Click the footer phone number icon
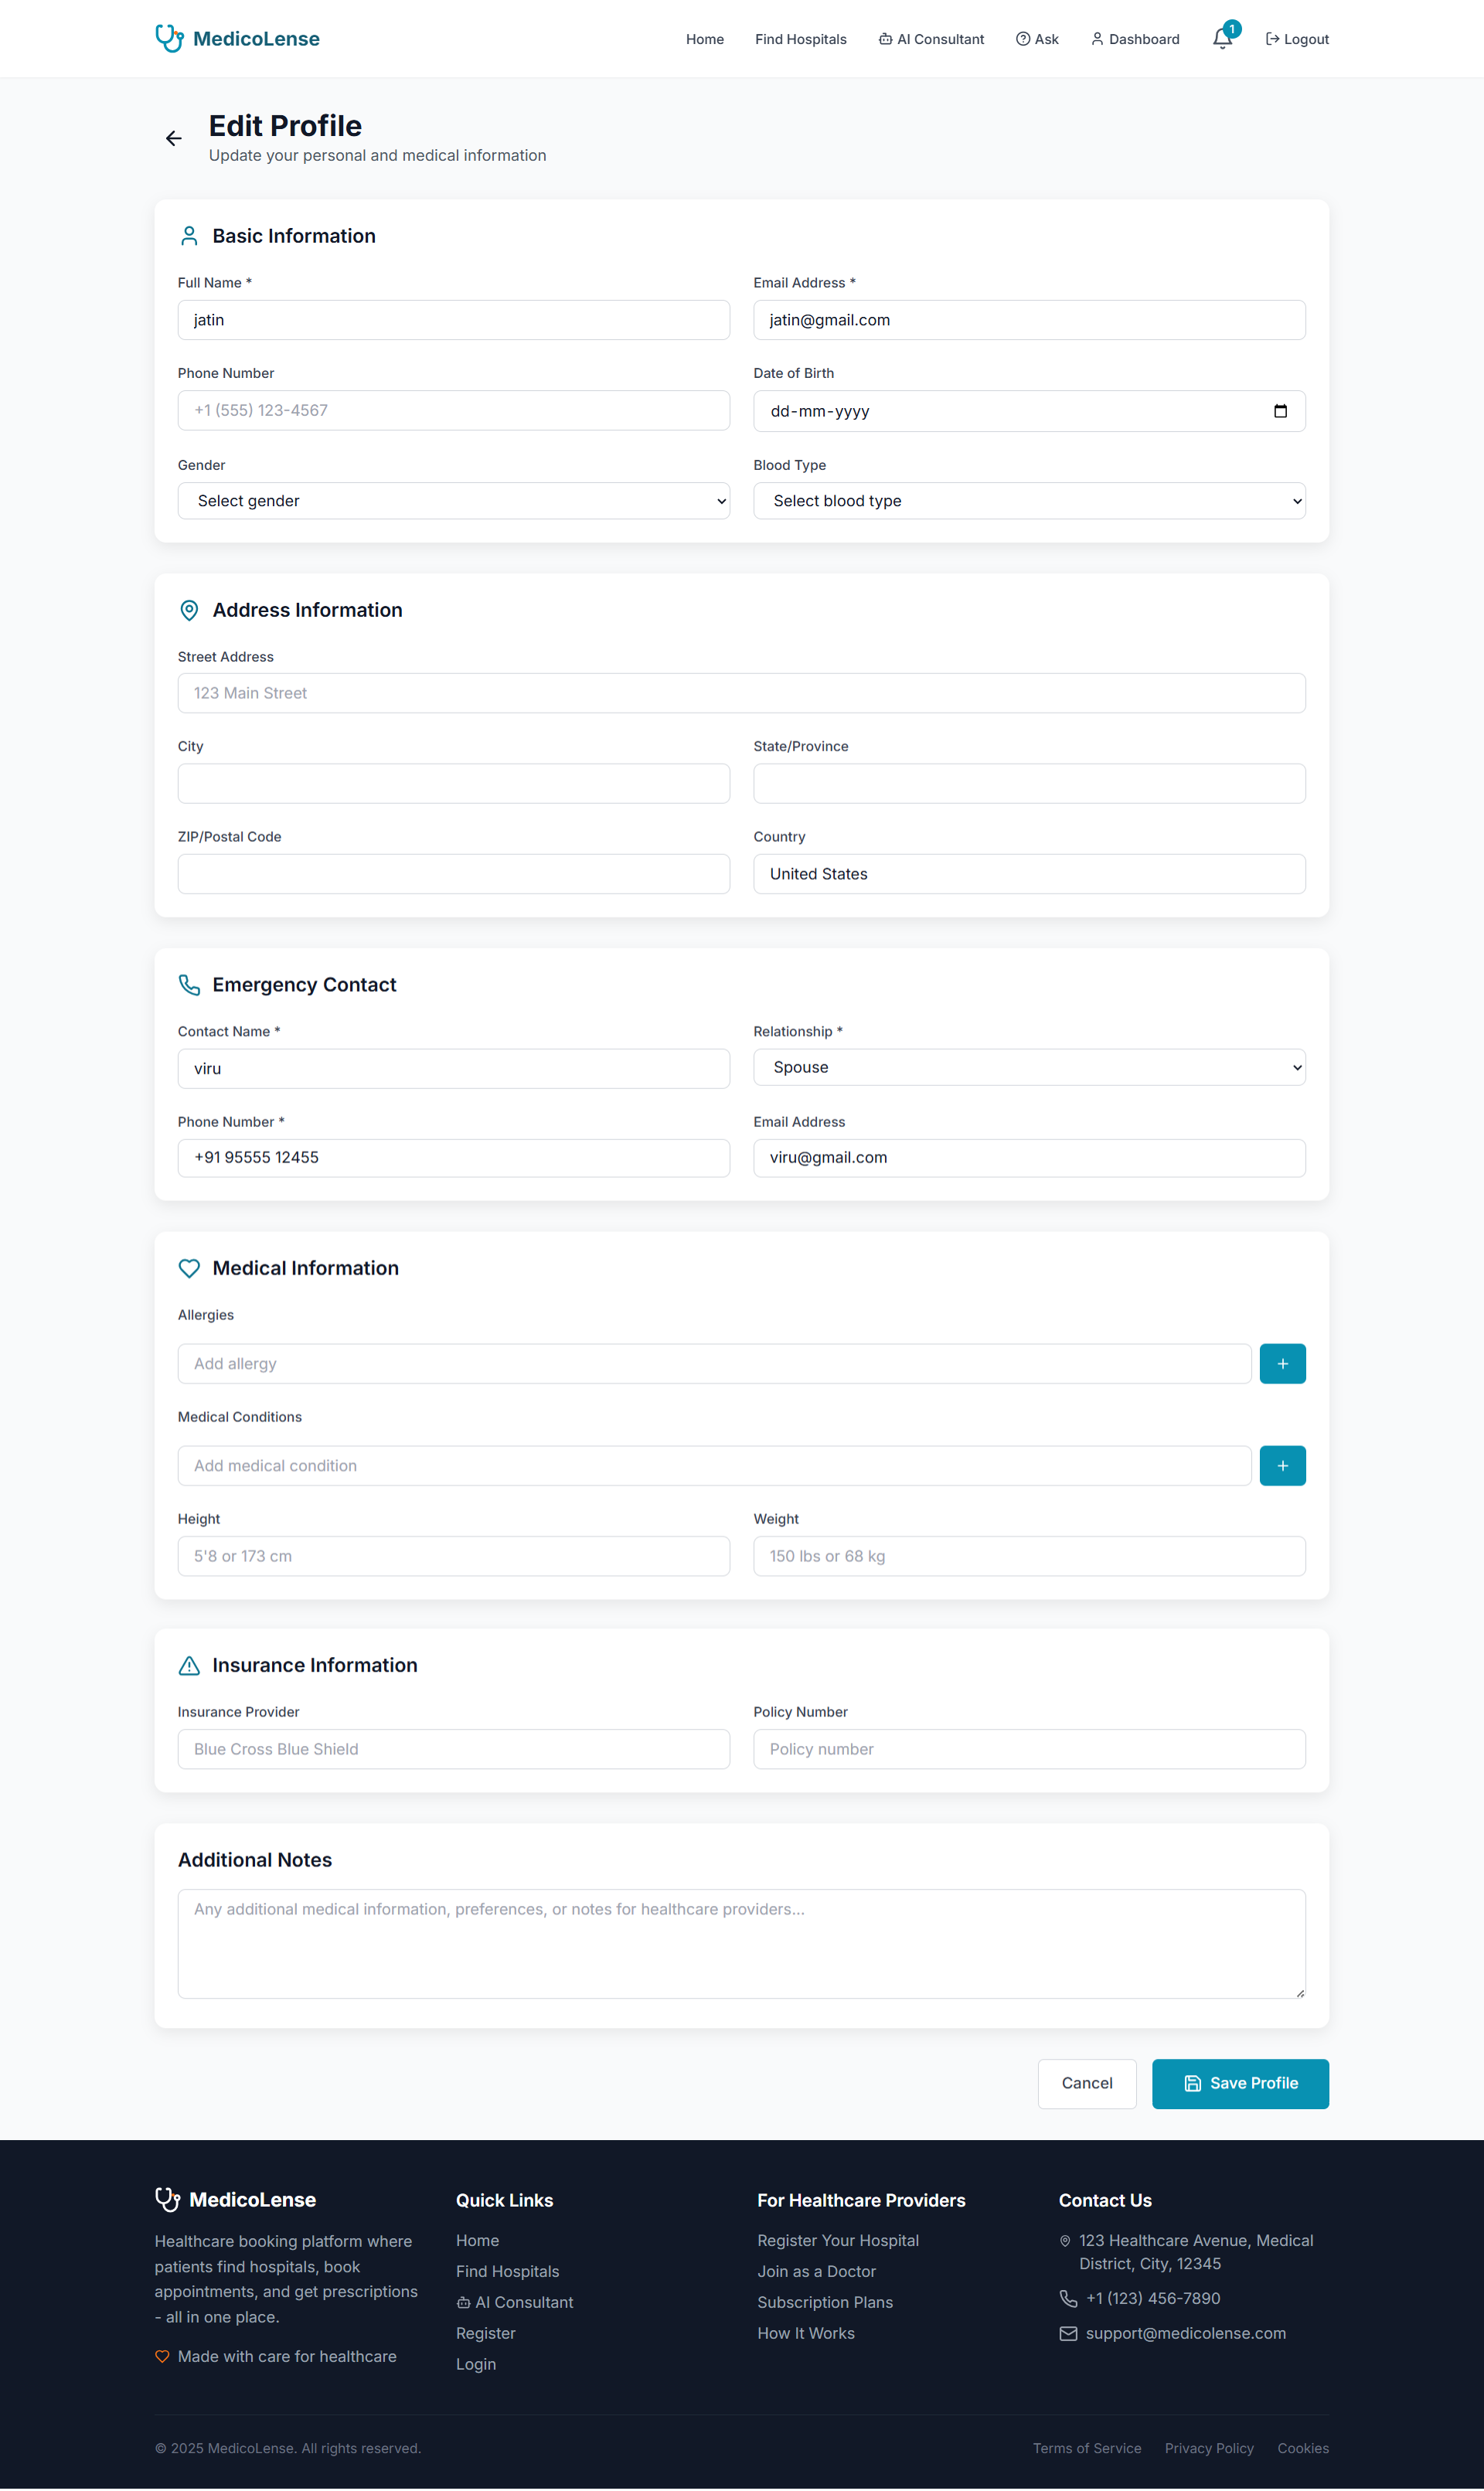 coord(1068,2298)
